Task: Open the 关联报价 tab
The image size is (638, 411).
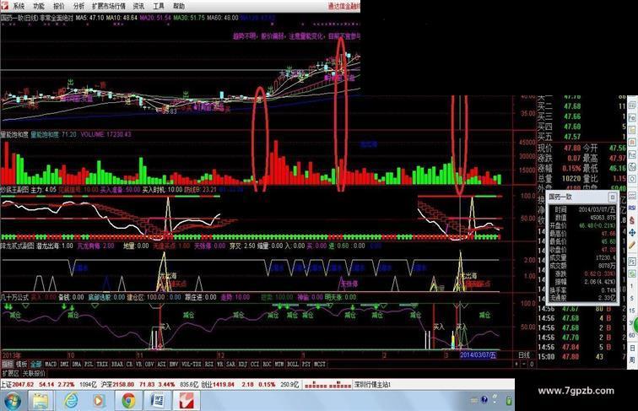Action: click(34, 373)
